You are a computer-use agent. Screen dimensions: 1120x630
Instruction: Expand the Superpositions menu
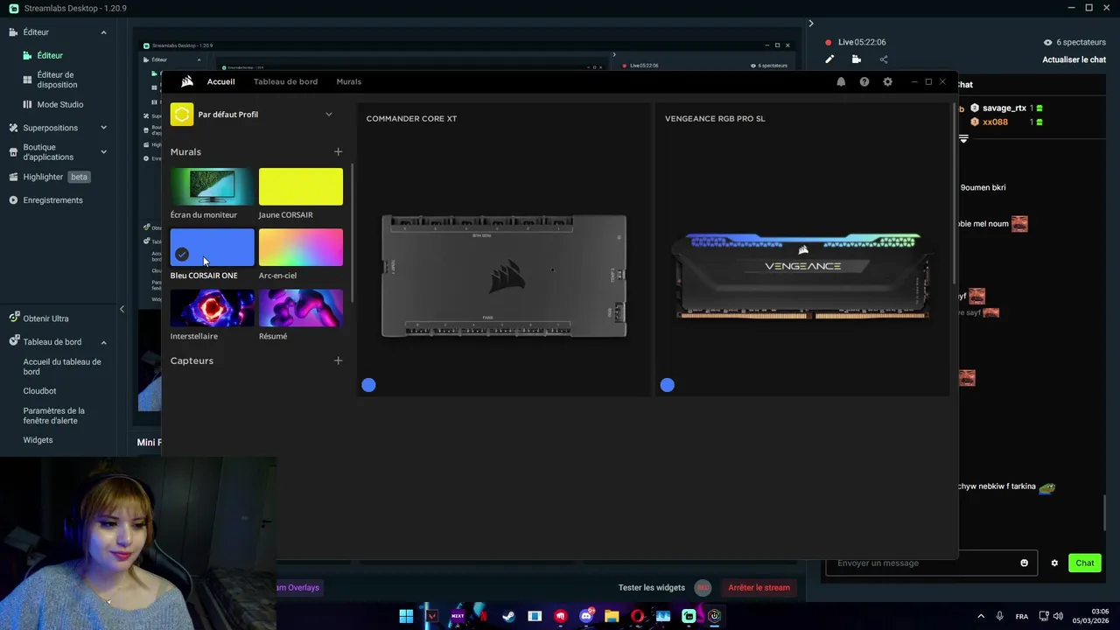point(103,128)
